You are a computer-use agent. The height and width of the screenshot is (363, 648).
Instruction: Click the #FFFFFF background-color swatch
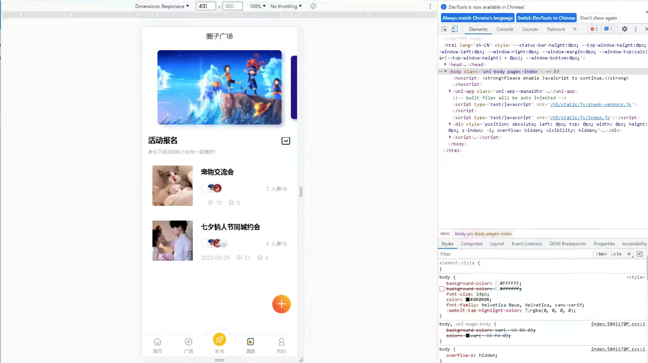click(498, 283)
